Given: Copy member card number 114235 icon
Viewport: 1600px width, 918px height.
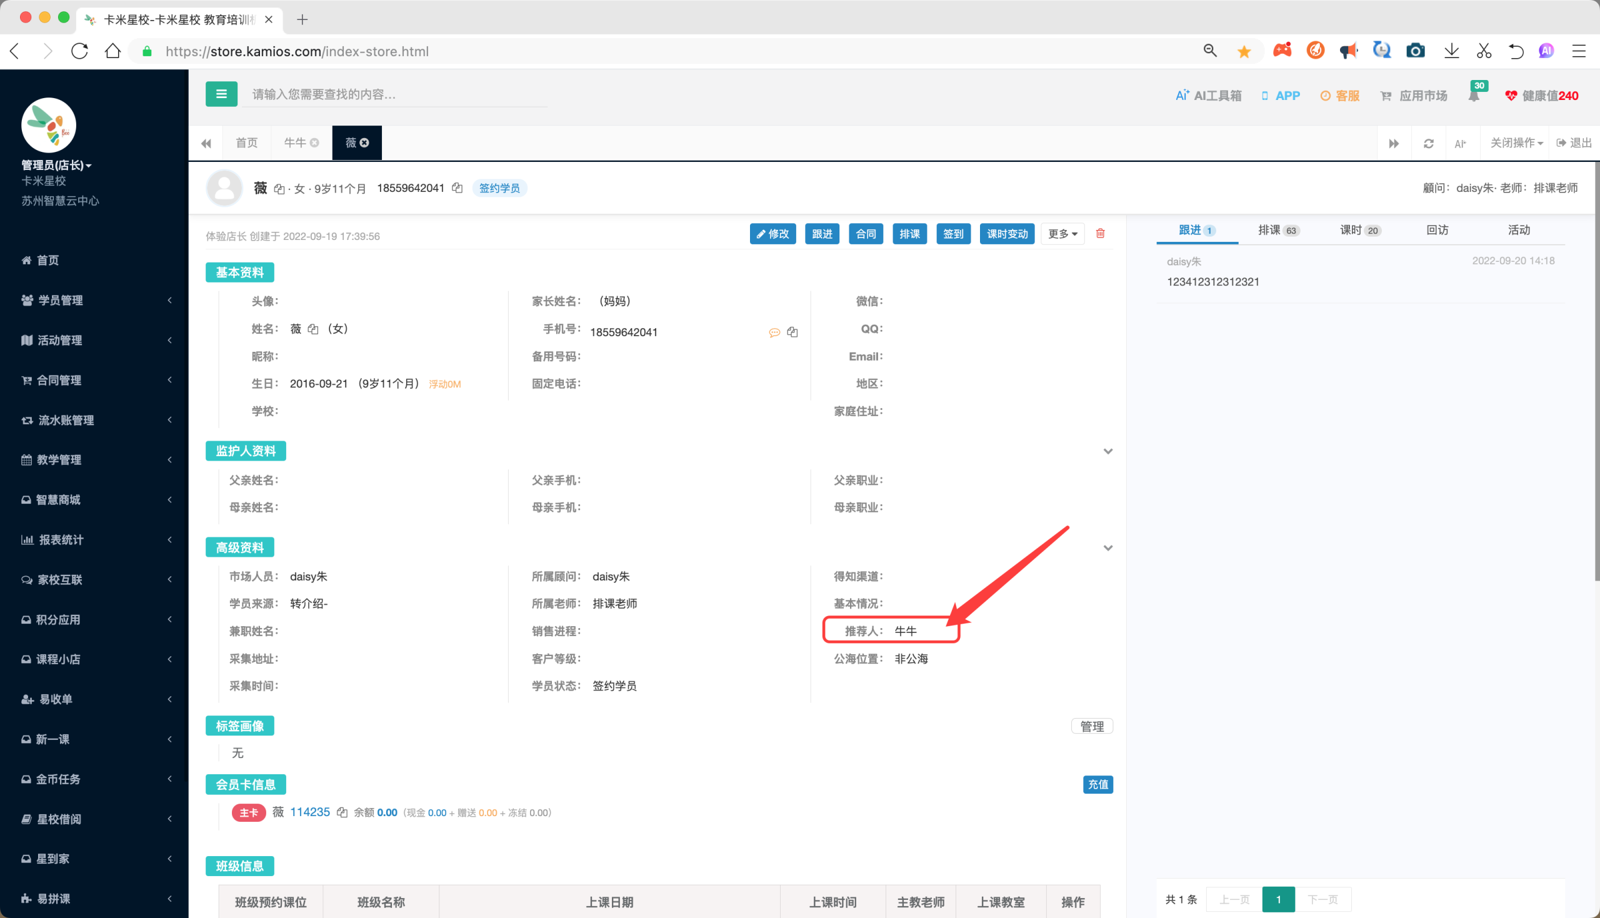Looking at the screenshot, I should tap(342, 813).
